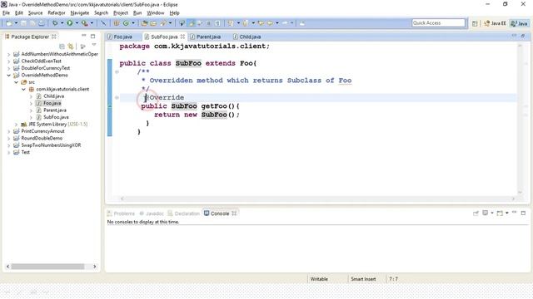This screenshot has height=299, width=533.
Task: Collapse the OverrideMethodDemo project
Action: pos(8,75)
